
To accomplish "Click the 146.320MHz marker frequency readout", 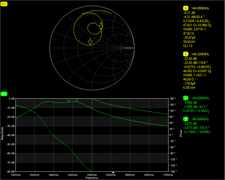I will click(200, 54).
